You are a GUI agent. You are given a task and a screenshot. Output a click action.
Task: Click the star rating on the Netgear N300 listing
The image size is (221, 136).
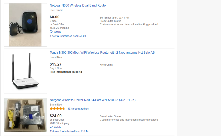click(x=57, y=109)
